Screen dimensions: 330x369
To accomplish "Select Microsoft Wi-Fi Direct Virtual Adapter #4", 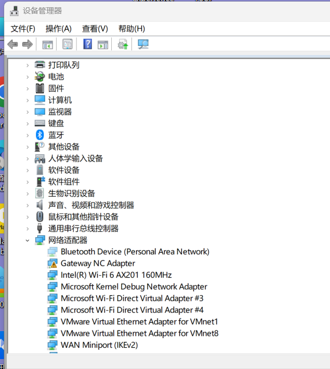I will (x=132, y=310).
